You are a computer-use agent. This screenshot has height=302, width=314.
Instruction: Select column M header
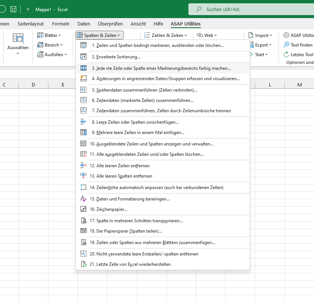tap(299, 85)
